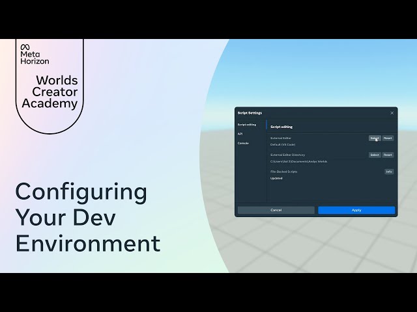Click Select for External Editor Directory

pyautogui.click(x=375, y=155)
